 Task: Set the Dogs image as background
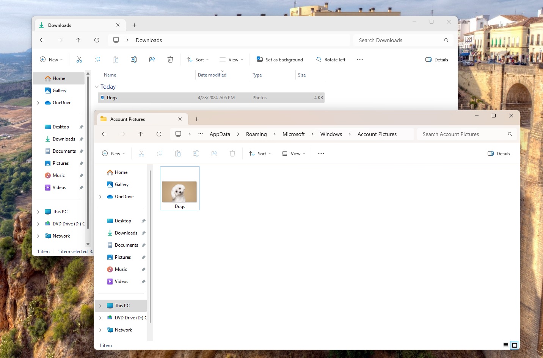[279, 59]
